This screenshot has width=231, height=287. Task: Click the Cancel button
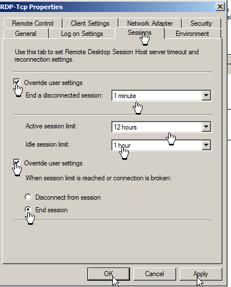tap(155, 274)
